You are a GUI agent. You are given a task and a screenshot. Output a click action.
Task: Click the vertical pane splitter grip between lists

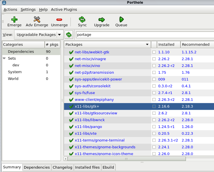pyautogui.click(x=62, y=100)
